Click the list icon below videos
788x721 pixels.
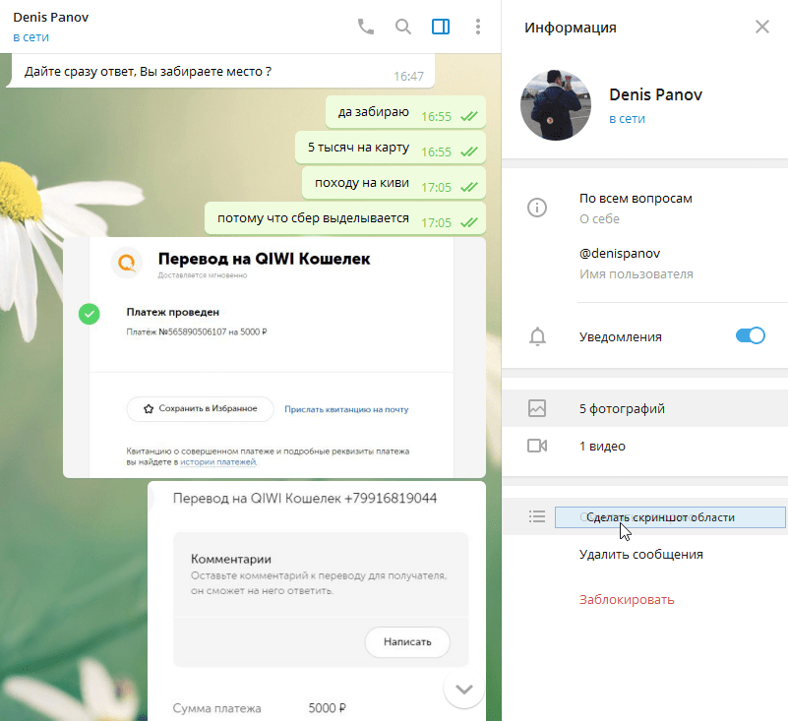[x=537, y=516]
